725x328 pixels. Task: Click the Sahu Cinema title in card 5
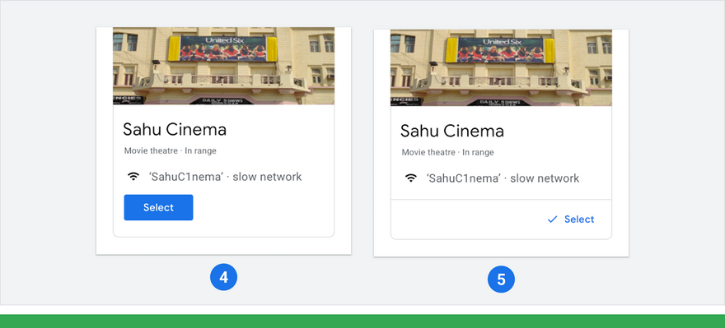click(452, 132)
